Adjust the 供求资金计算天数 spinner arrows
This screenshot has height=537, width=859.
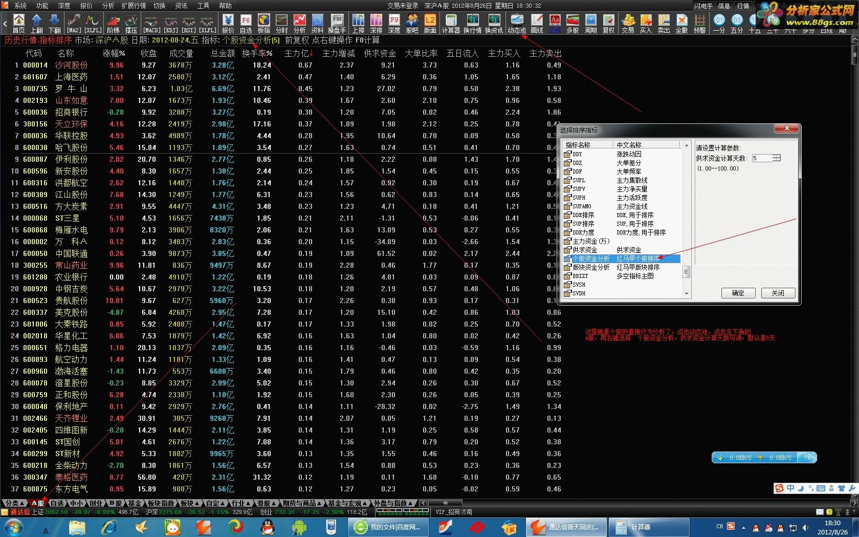tap(777, 158)
